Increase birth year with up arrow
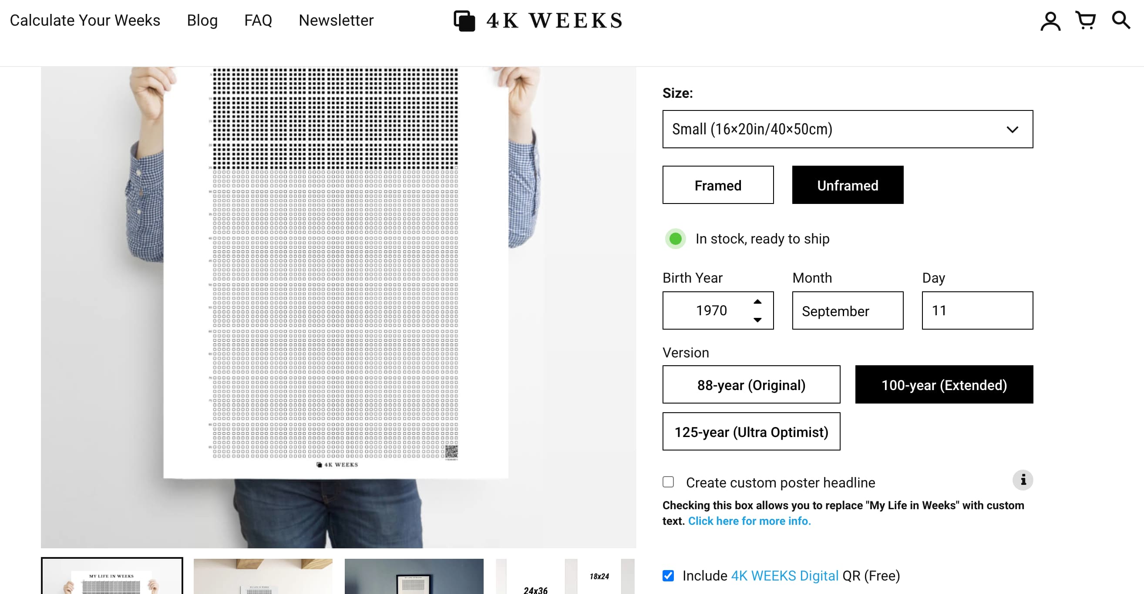The image size is (1144, 594). click(x=757, y=302)
